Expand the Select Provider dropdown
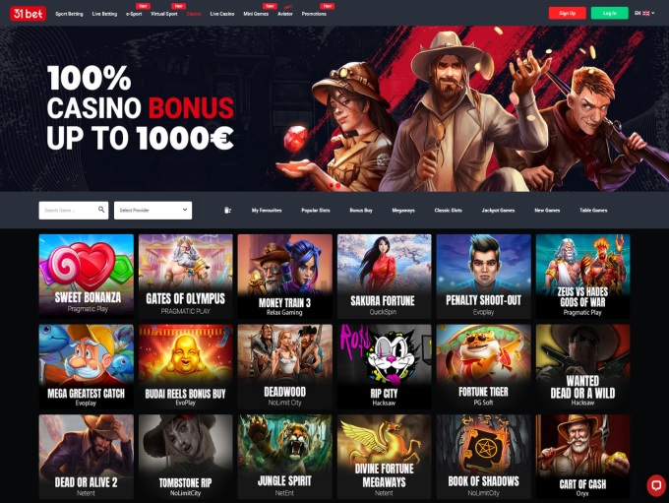669x503 pixels. (x=152, y=210)
